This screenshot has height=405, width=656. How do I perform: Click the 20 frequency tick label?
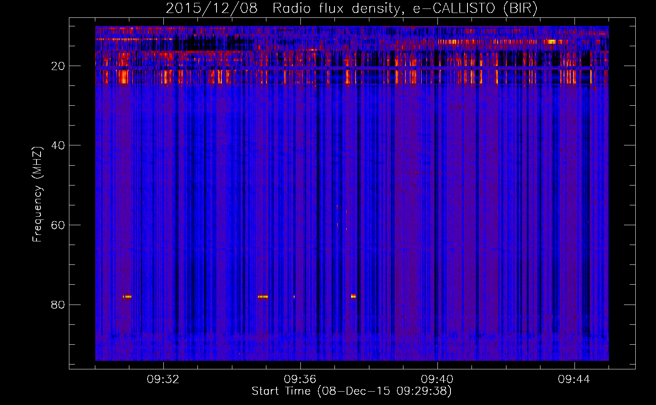58,66
